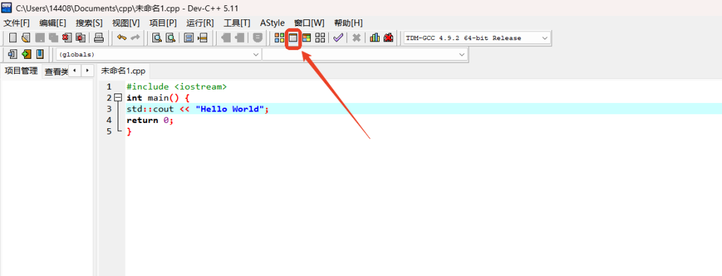
Task: Open the AStyle menu
Action: pyautogui.click(x=272, y=23)
